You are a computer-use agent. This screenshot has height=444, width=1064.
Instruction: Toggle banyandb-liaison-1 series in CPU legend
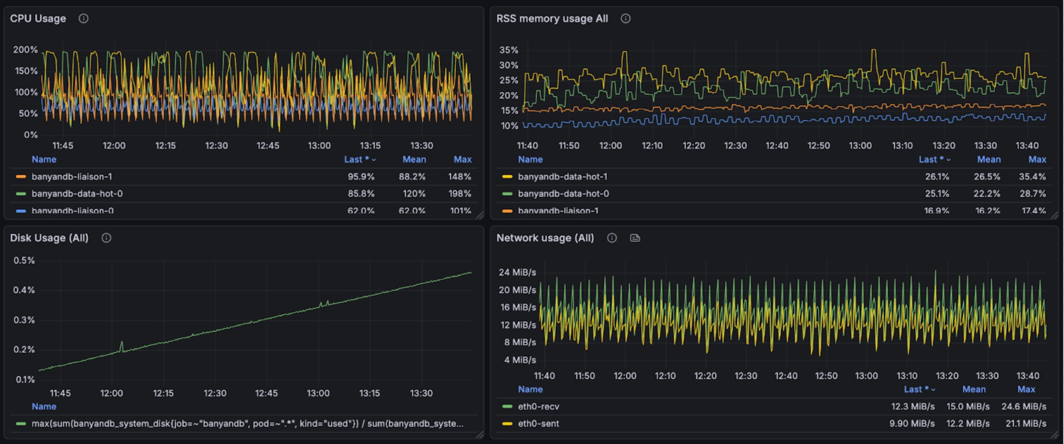coord(71,177)
